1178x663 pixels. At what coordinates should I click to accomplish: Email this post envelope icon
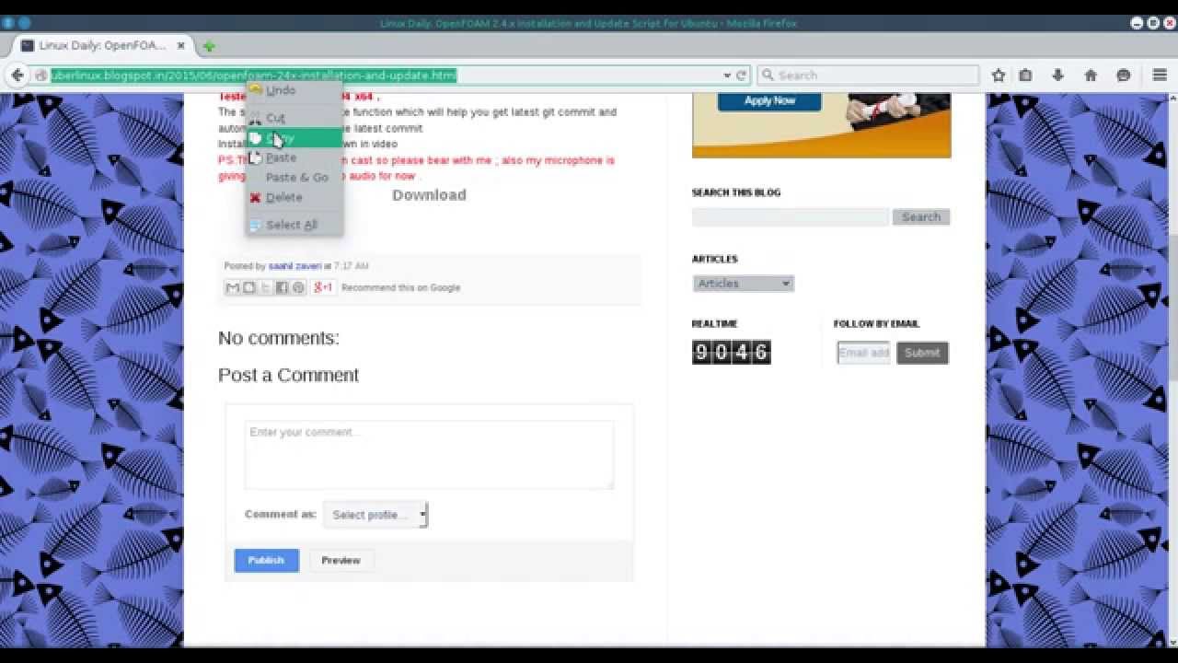[x=233, y=288]
